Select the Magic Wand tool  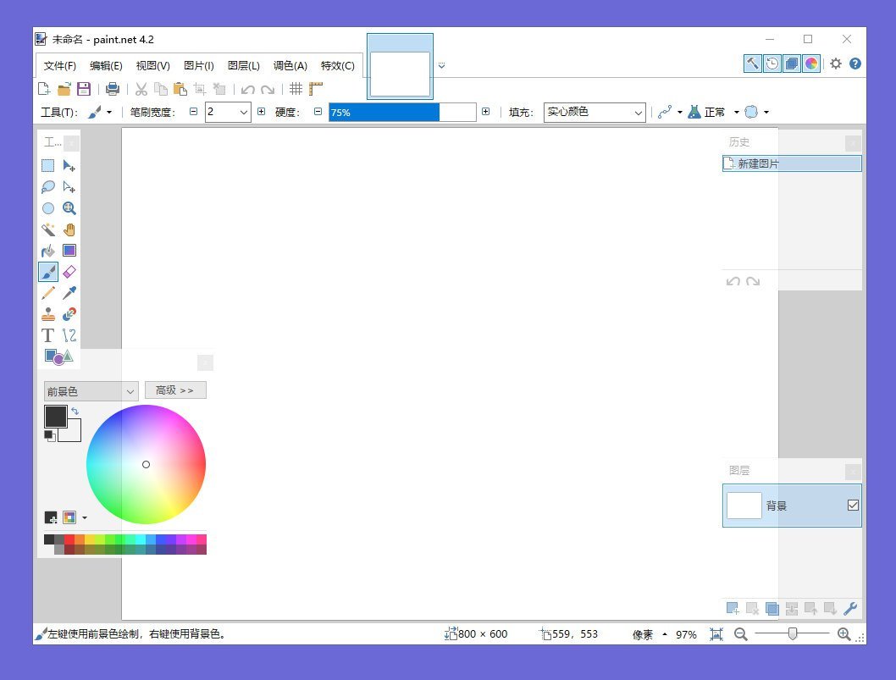coord(48,229)
